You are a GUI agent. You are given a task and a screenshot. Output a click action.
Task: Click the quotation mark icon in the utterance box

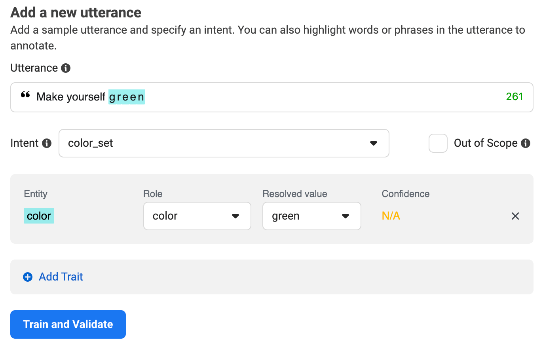[x=25, y=95]
